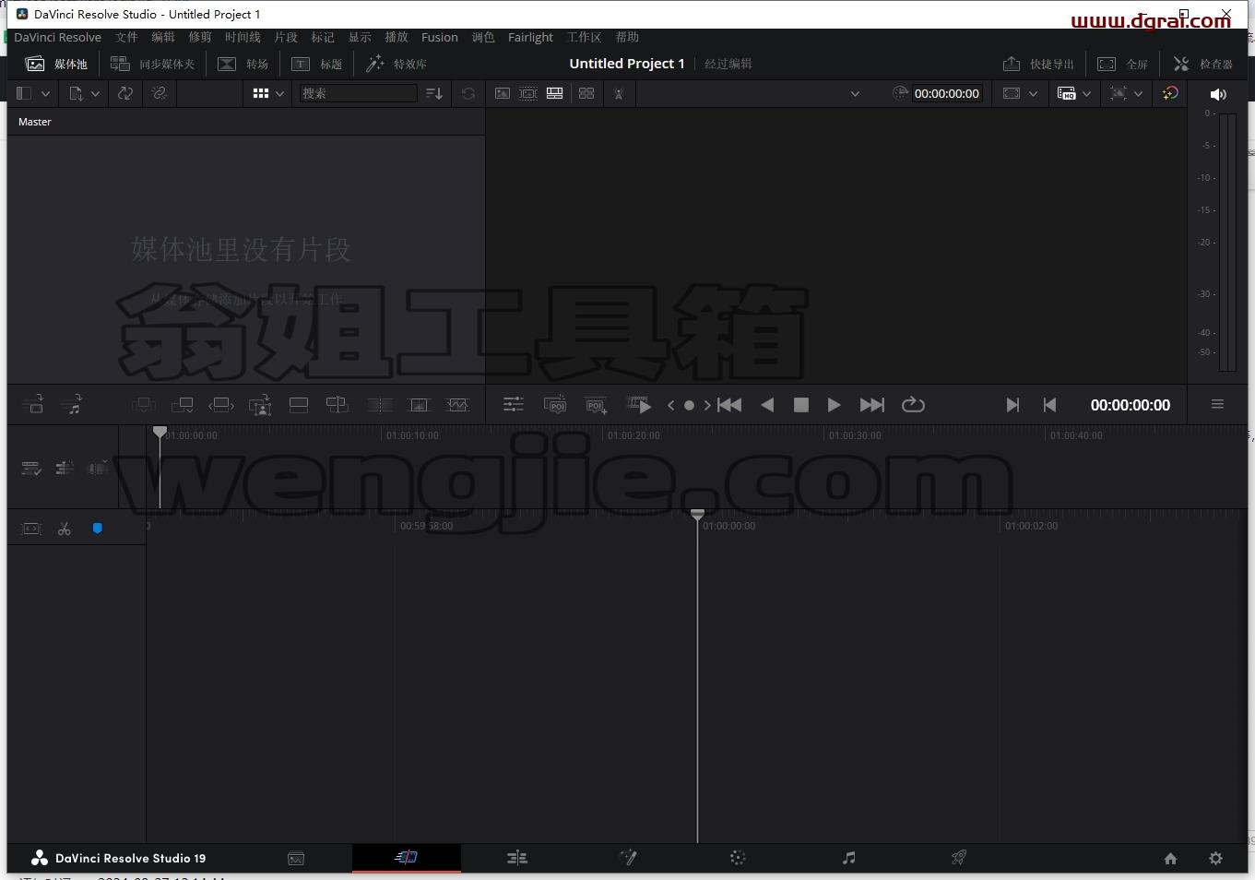
Task: Open the 媒体池 media pool panel
Action: [x=56, y=64]
